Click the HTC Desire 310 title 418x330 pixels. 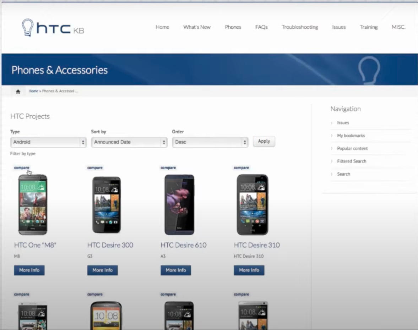257,245
